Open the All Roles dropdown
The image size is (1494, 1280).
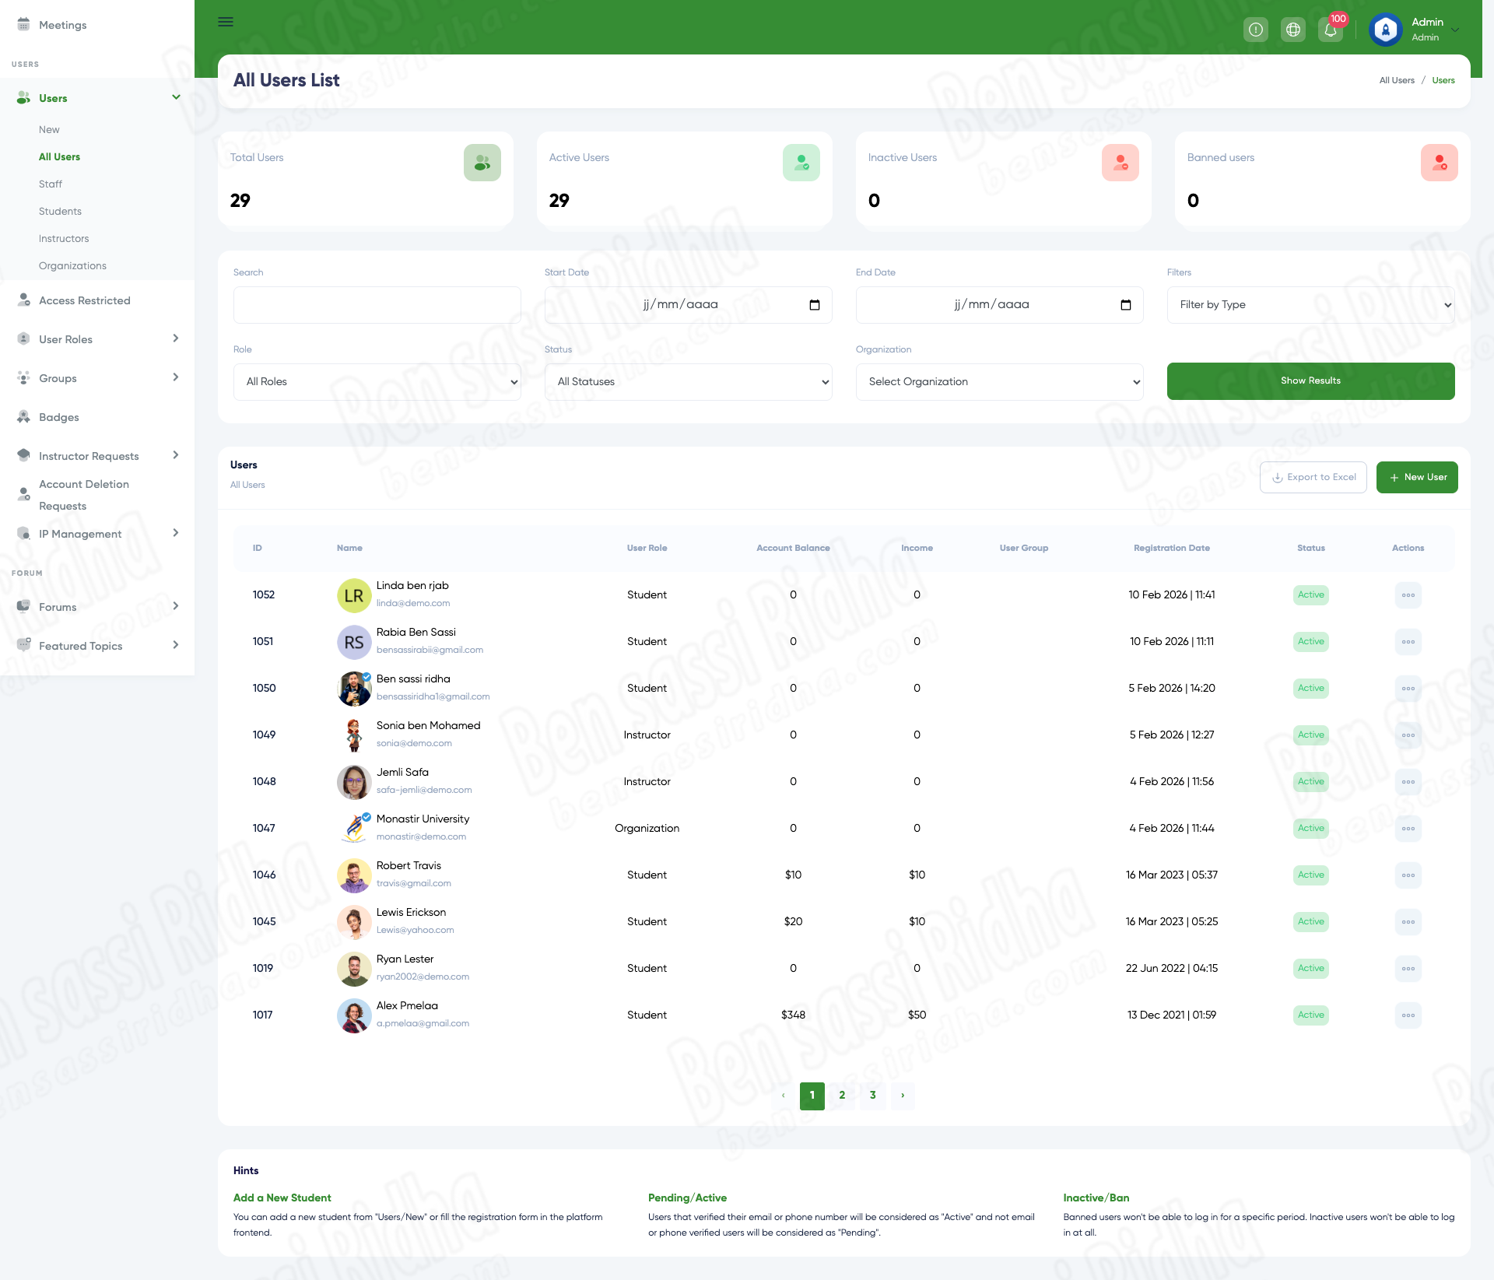(x=377, y=382)
